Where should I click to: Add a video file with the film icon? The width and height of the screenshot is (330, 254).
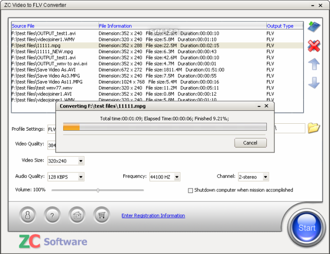[x=314, y=27]
